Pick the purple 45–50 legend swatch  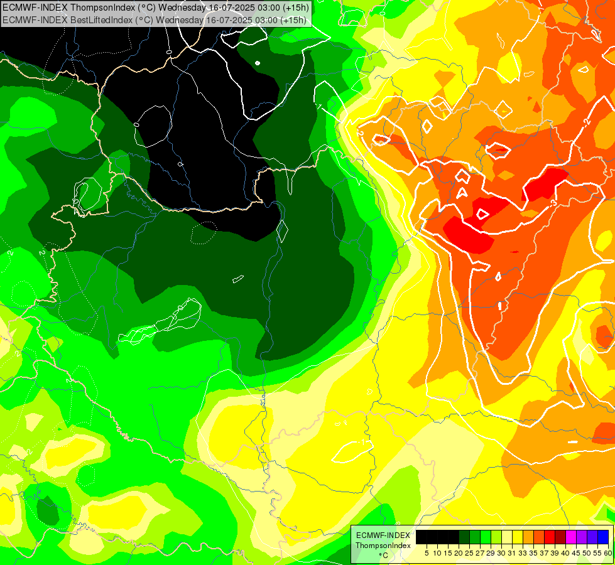(582, 537)
